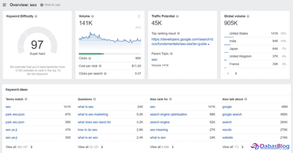Open Also rank for search engine keyword
The width and height of the screenshot is (293, 153).
point(160,122)
